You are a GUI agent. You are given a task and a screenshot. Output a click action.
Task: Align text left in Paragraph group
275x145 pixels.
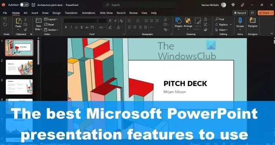[x=129, y=27]
